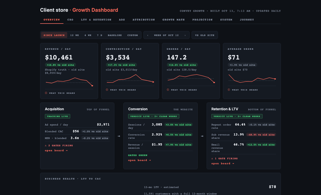321x195 pixels.
Task: Click the 2 Gates Firing warning
Action: tap(59, 145)
